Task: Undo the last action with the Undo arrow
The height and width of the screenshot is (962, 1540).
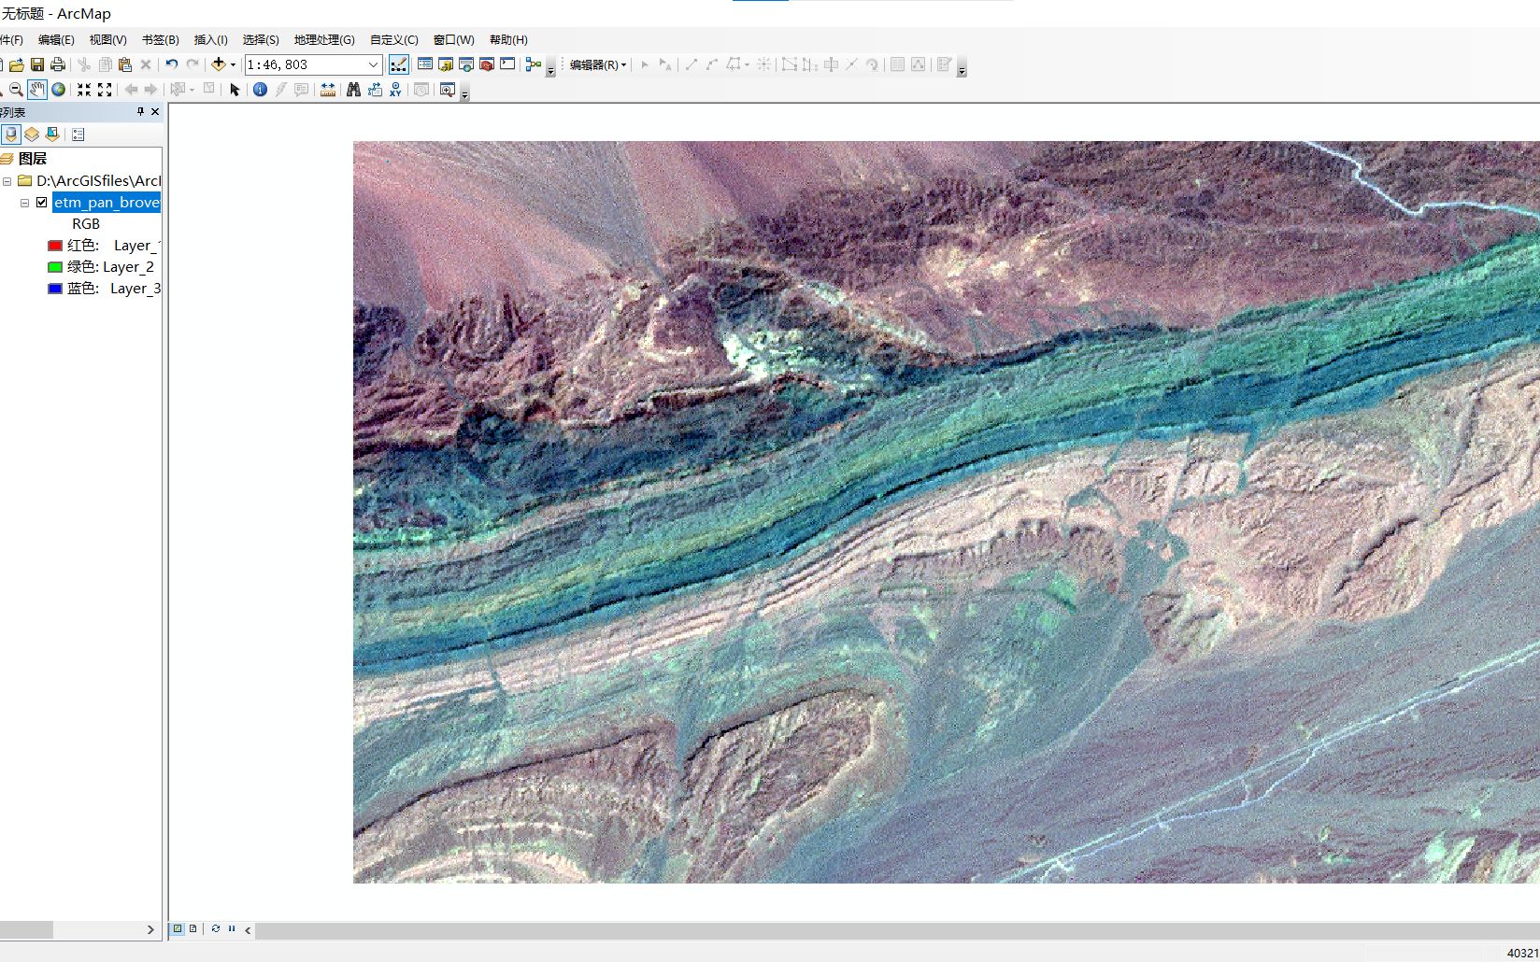Action: [x=172, y=64]
